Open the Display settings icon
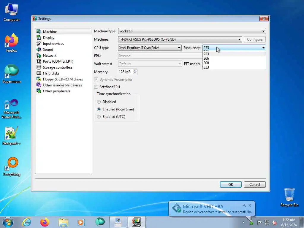This screenshot has height=228, width=304. point(39,38)
